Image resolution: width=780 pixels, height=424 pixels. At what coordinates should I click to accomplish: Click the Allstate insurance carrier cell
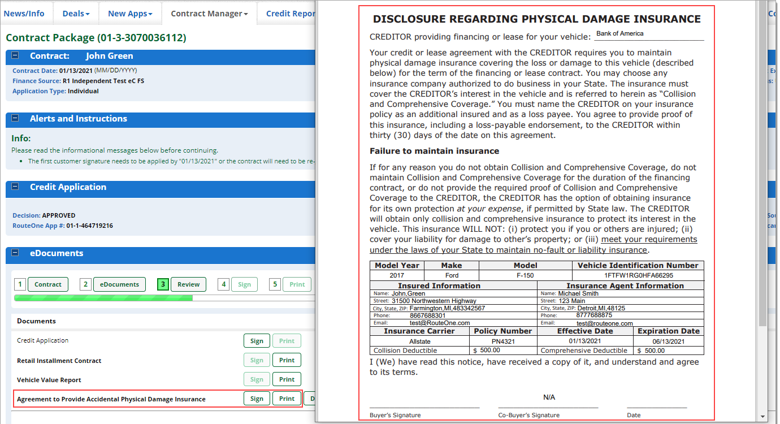point(420,341)
